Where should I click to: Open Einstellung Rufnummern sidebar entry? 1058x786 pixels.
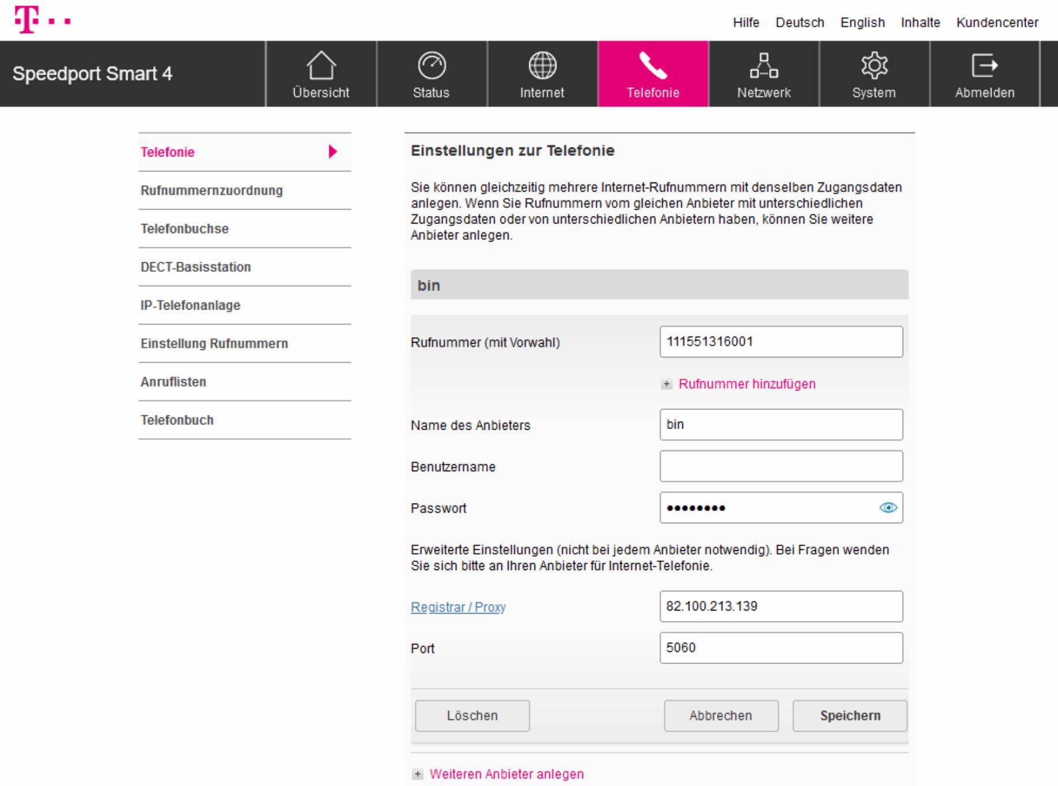point(245,344)
